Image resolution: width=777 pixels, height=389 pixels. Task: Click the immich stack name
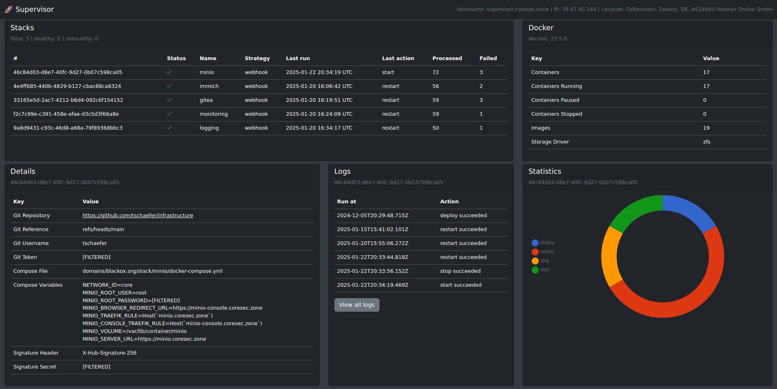(209, 86)
